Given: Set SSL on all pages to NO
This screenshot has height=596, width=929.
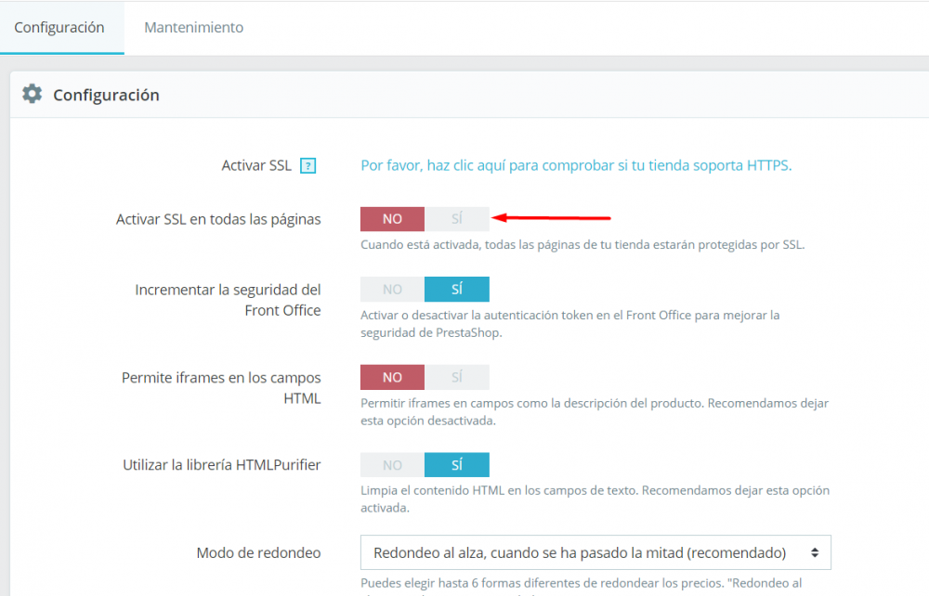Looking at the screenshot, I should pyautogui.click(x=392, y=219).
